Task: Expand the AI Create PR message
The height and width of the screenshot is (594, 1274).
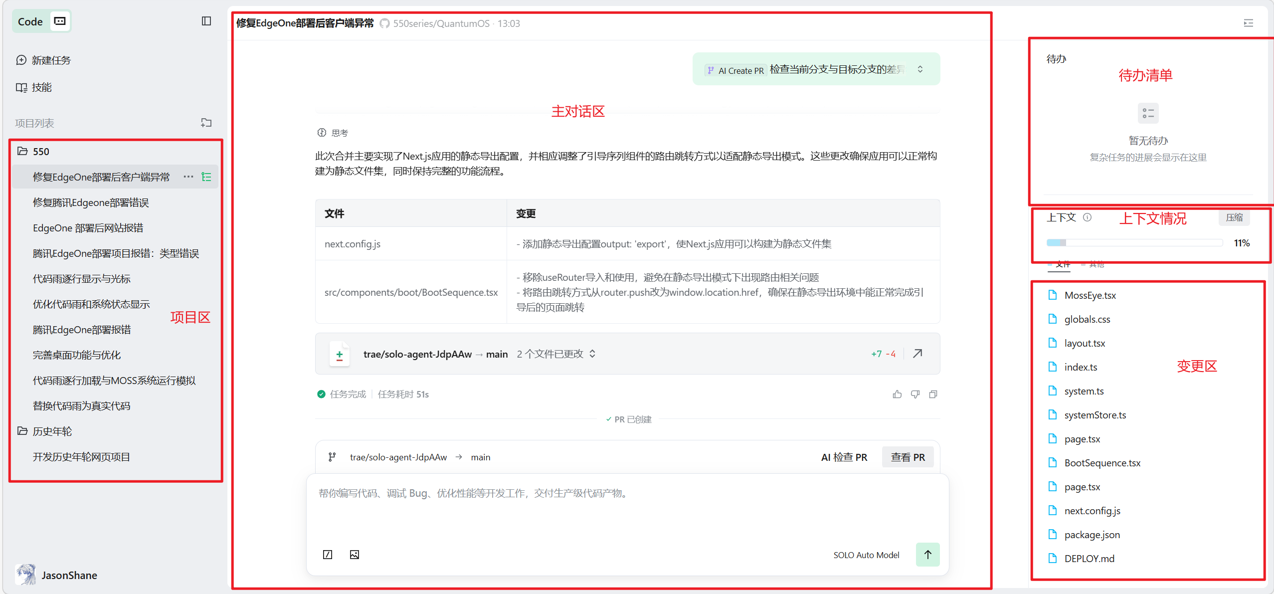Action: [920, 69]
